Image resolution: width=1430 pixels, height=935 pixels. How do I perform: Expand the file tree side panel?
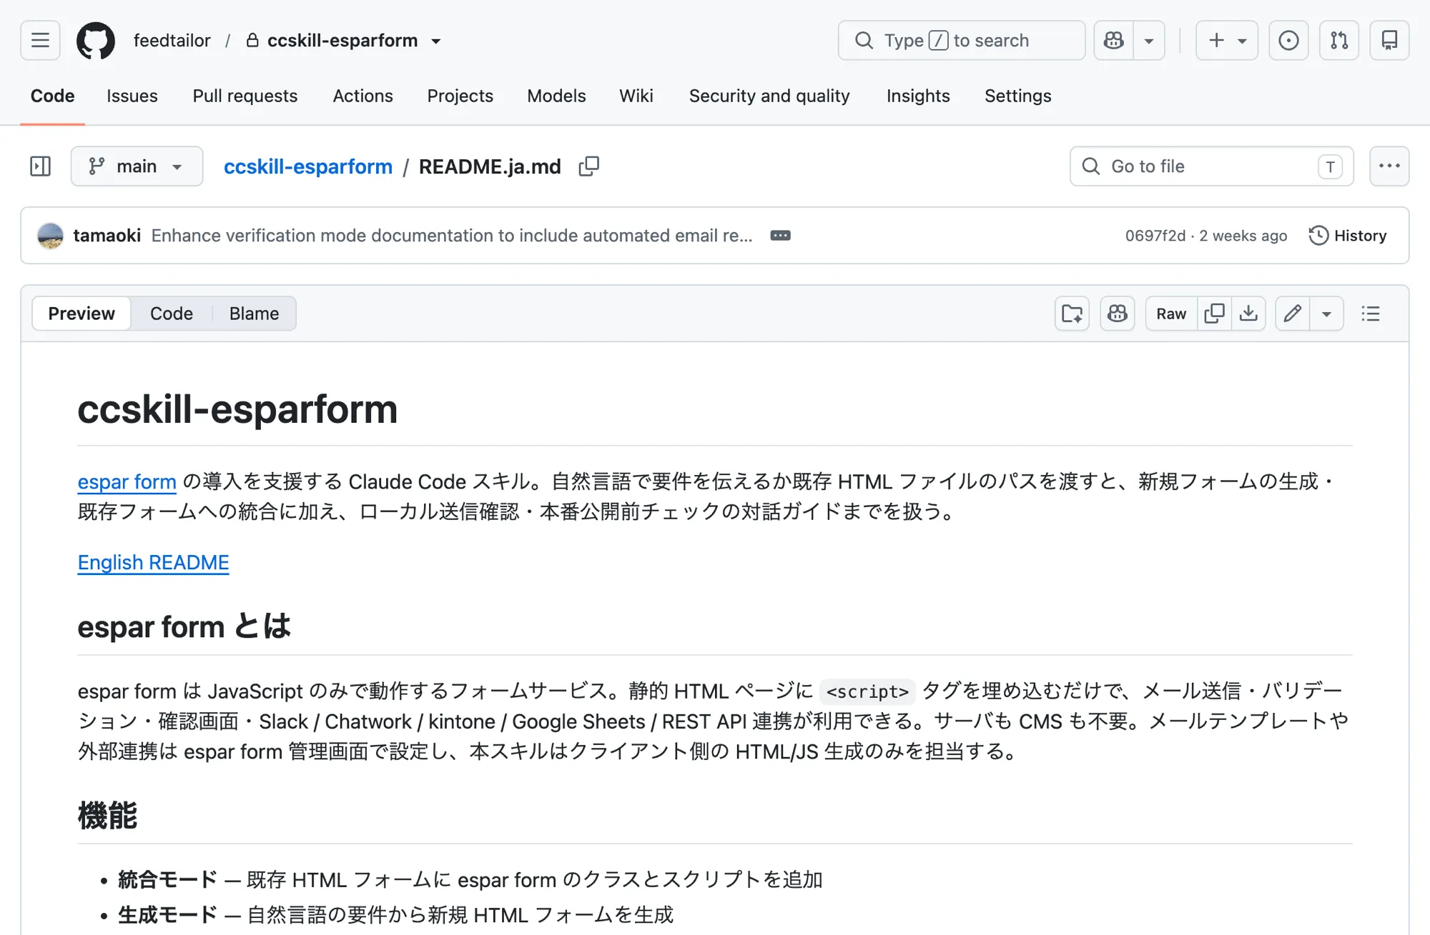[40, 166]
